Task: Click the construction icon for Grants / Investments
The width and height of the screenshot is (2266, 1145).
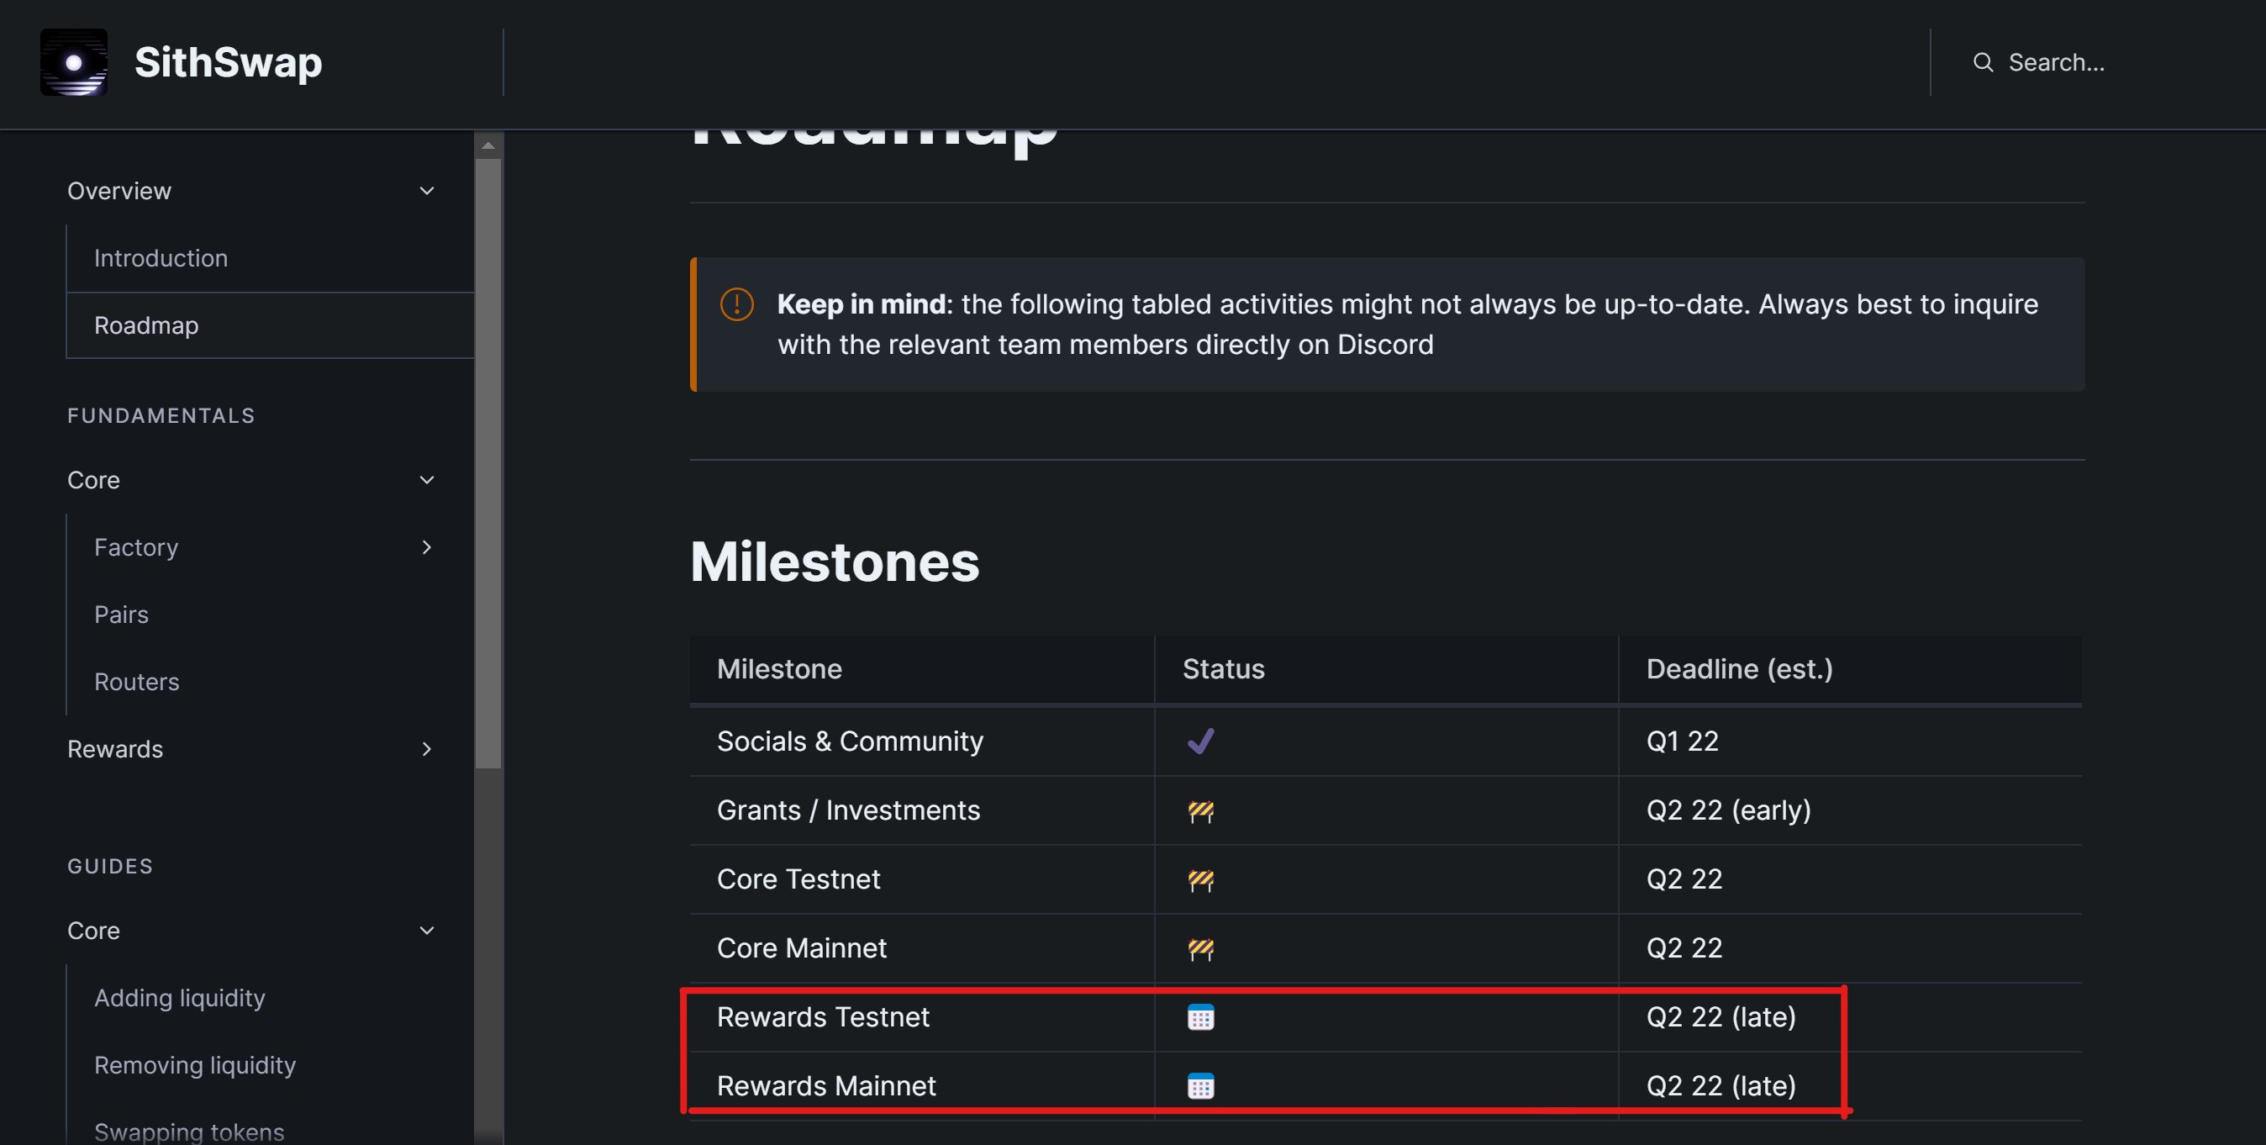Action: [x=1201, y=810]
